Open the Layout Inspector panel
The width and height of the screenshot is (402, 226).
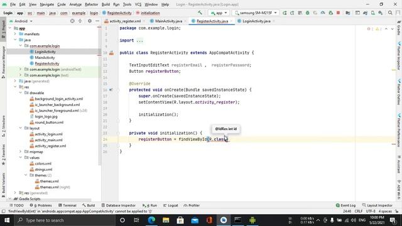378,205
